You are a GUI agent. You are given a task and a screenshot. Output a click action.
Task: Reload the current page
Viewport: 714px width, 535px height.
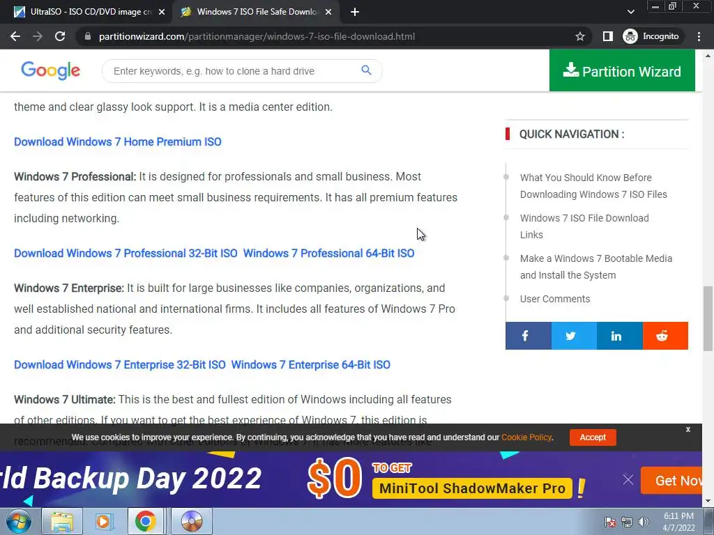coord(60,36)
